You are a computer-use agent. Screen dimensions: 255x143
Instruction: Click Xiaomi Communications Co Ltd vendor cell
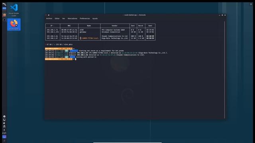[x=115, y=36]
